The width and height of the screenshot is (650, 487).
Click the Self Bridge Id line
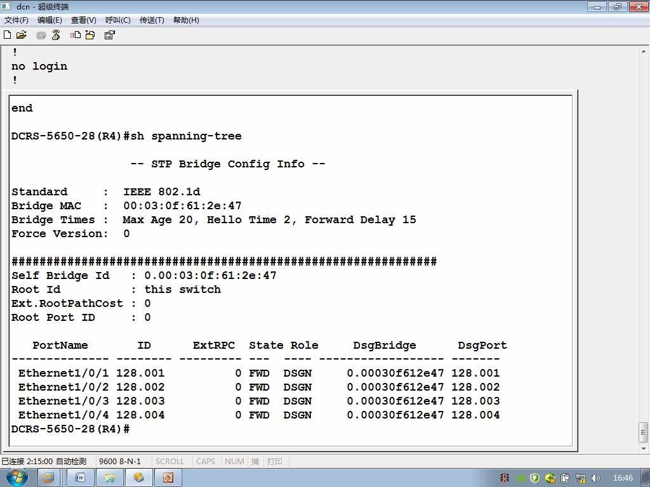[x=144, y=275]
